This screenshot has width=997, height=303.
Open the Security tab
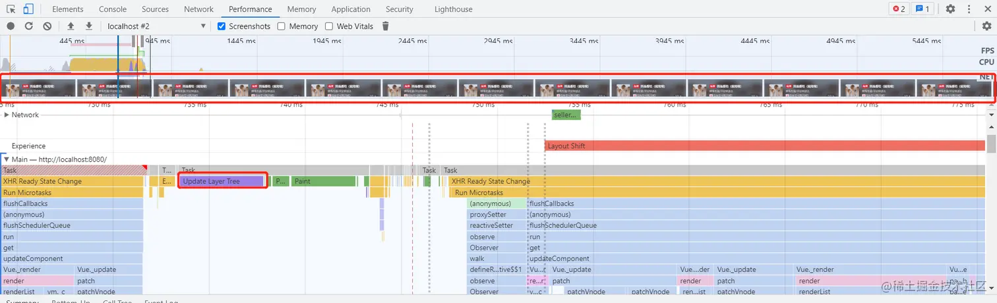400,9
